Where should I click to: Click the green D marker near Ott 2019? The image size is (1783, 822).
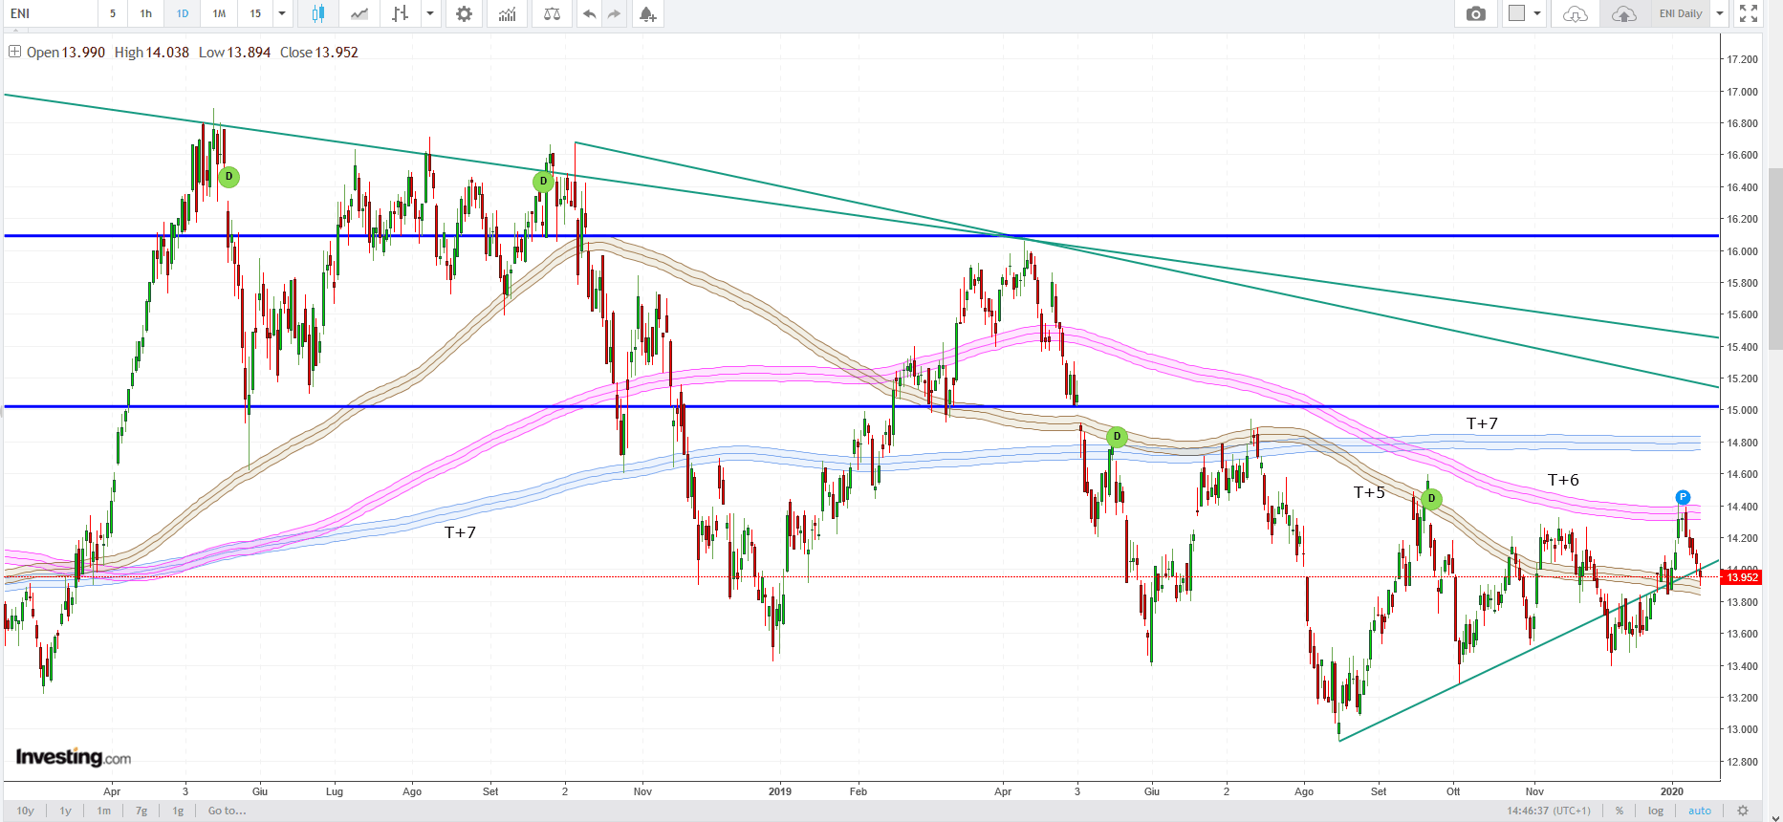(x=1431, y=499)
